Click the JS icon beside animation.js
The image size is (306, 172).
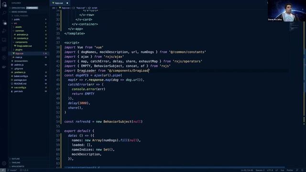15,34
